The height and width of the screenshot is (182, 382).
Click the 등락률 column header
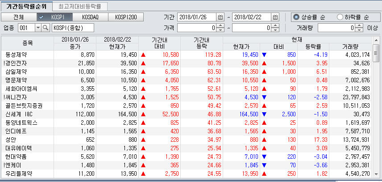point(313,47)
